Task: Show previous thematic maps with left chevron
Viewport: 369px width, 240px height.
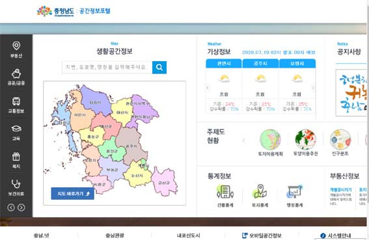Action: click(x=243, y=140)
